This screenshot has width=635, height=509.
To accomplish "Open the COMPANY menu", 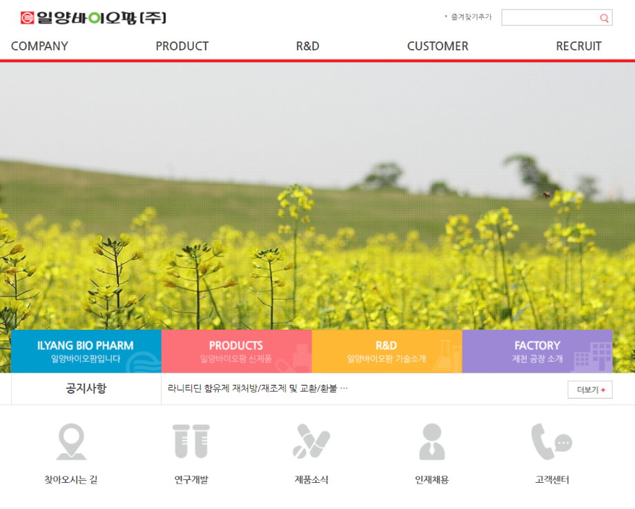I will [39, 46].
